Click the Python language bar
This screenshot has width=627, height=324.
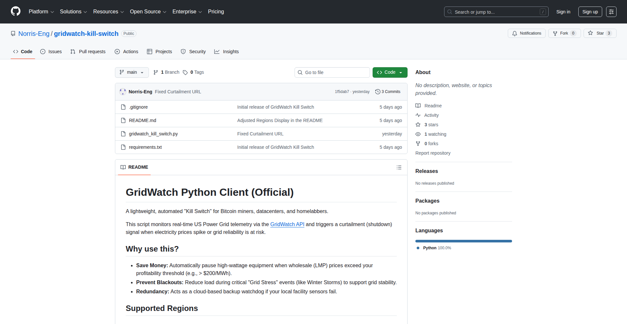(463, 241)
